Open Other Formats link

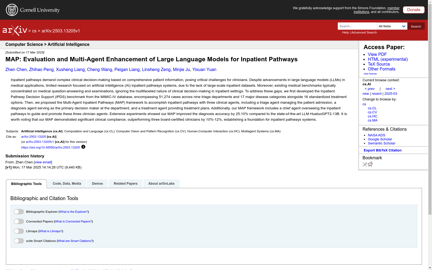click(382, 69)
